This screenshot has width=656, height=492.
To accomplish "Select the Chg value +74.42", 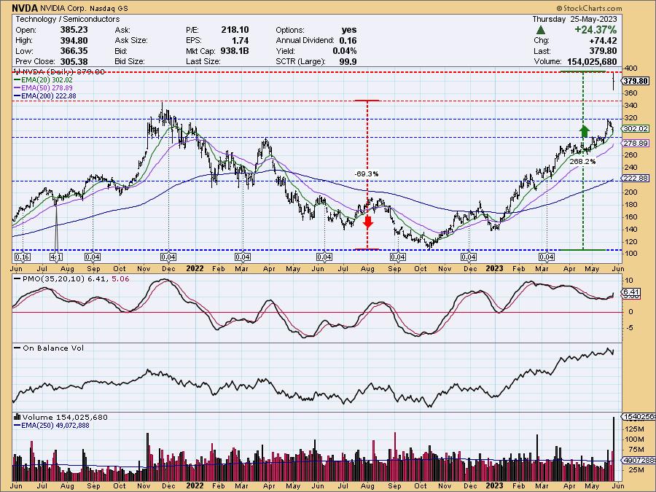I will click(x=603, y=41).
